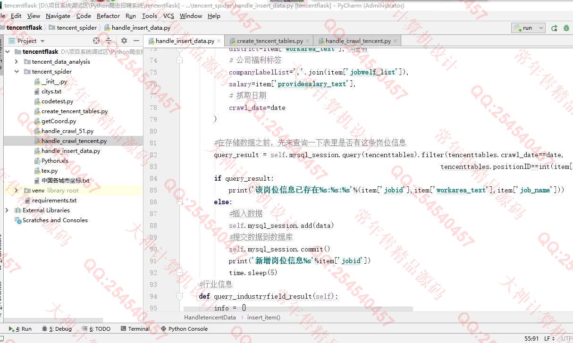
Task: Click handle_insert_data.py in navigation breadcrumb
Action: (137, 28)
